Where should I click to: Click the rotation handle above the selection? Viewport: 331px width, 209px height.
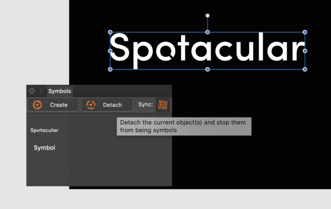[207, 15]
